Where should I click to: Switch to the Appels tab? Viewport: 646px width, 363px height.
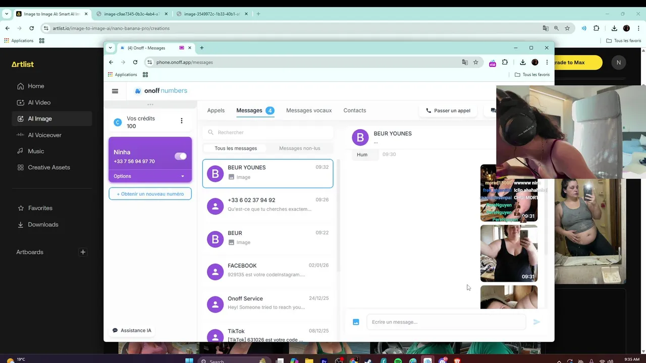tap(216, 110)
